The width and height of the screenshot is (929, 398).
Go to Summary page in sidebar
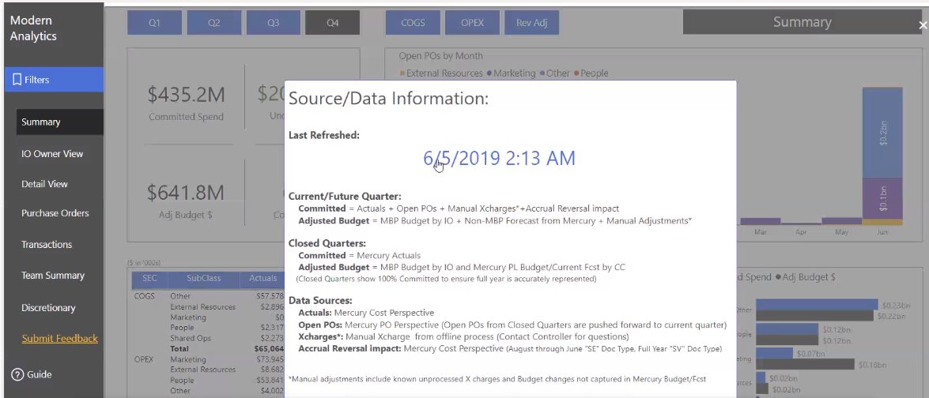60,122
